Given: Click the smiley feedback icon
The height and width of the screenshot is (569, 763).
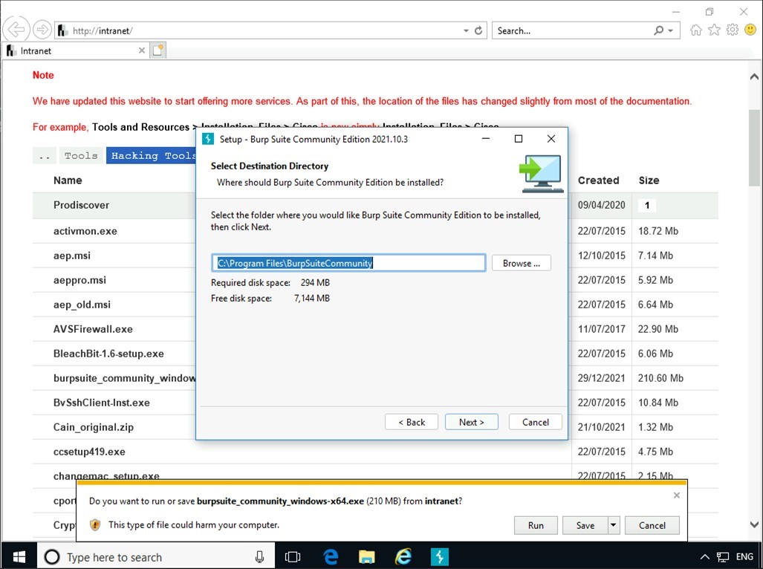Looking at the screenshot, I should pos(750,30).
